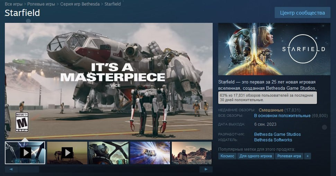Expand tags with the plus button
This screenshot has height=176, width=336.
coord(308,156)
